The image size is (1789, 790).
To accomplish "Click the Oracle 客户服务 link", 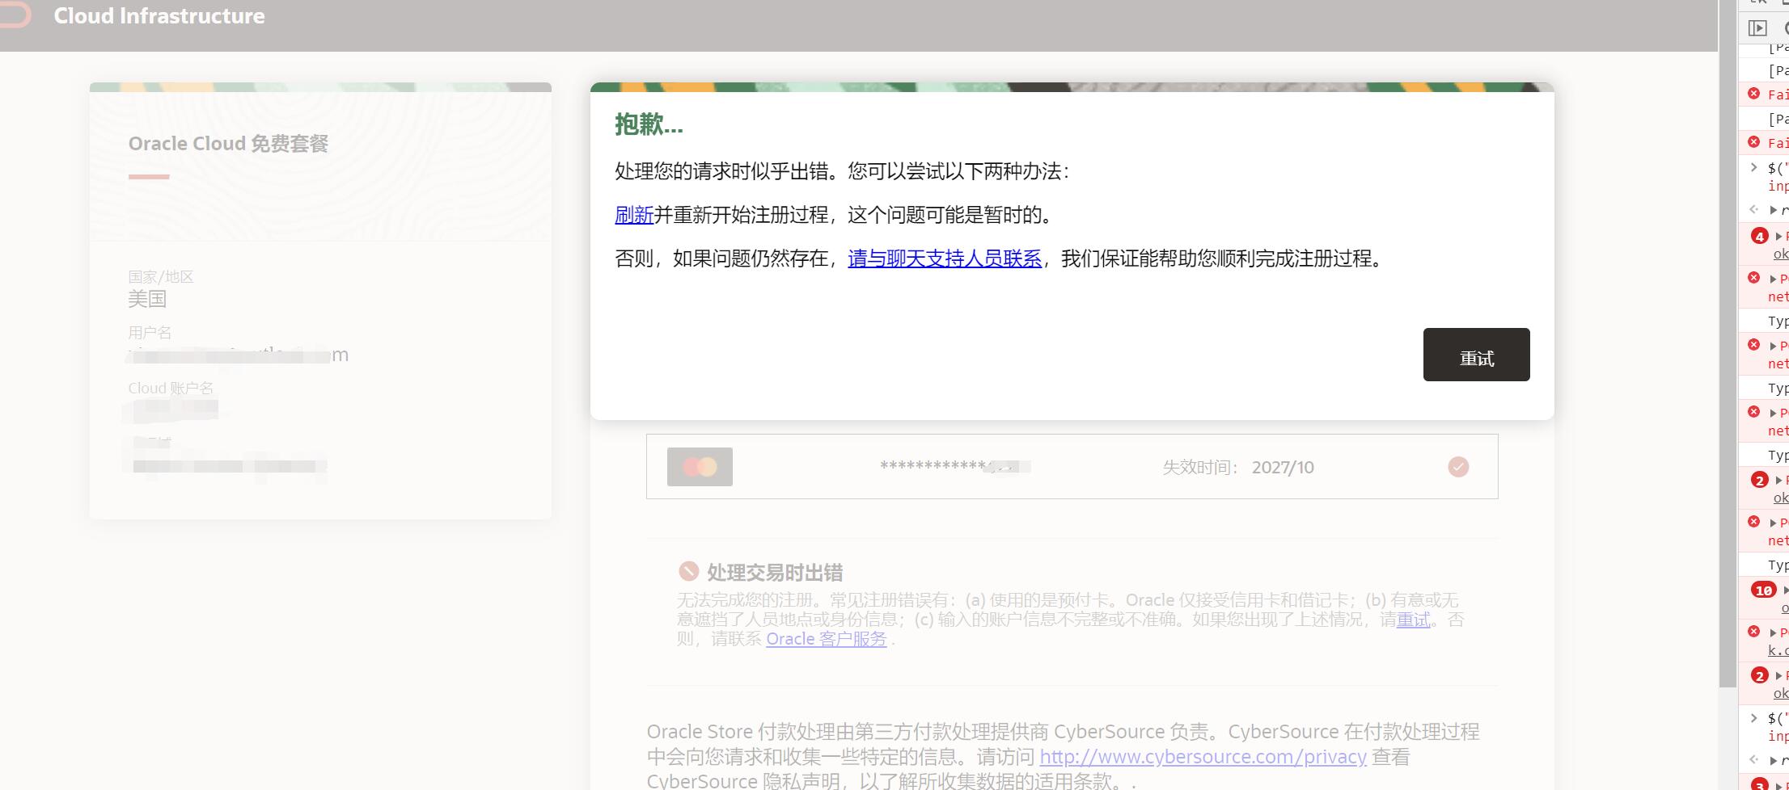I will (x=827, y=639).
